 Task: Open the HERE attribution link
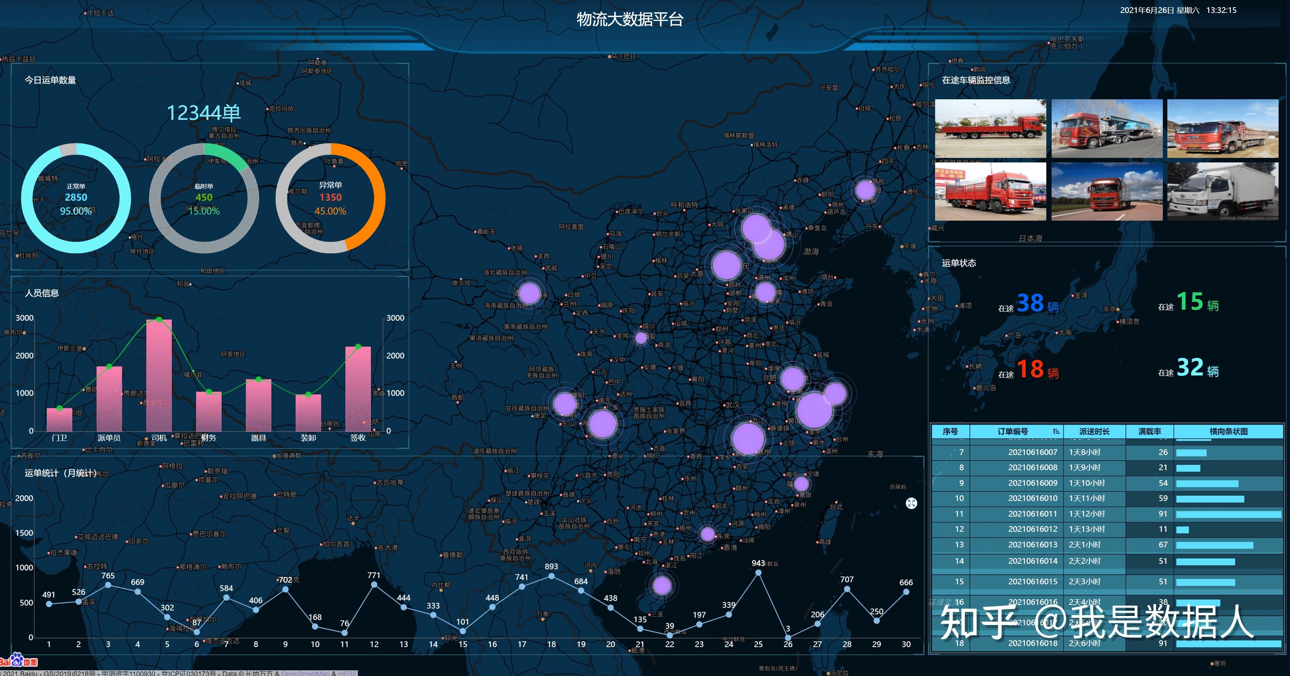point(347,673)
